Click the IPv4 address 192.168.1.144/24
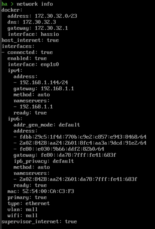Image resolution: width=155 pixels, height=229 pixels. coord(44,82)
